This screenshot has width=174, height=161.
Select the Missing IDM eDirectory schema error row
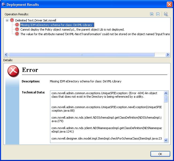57,25
